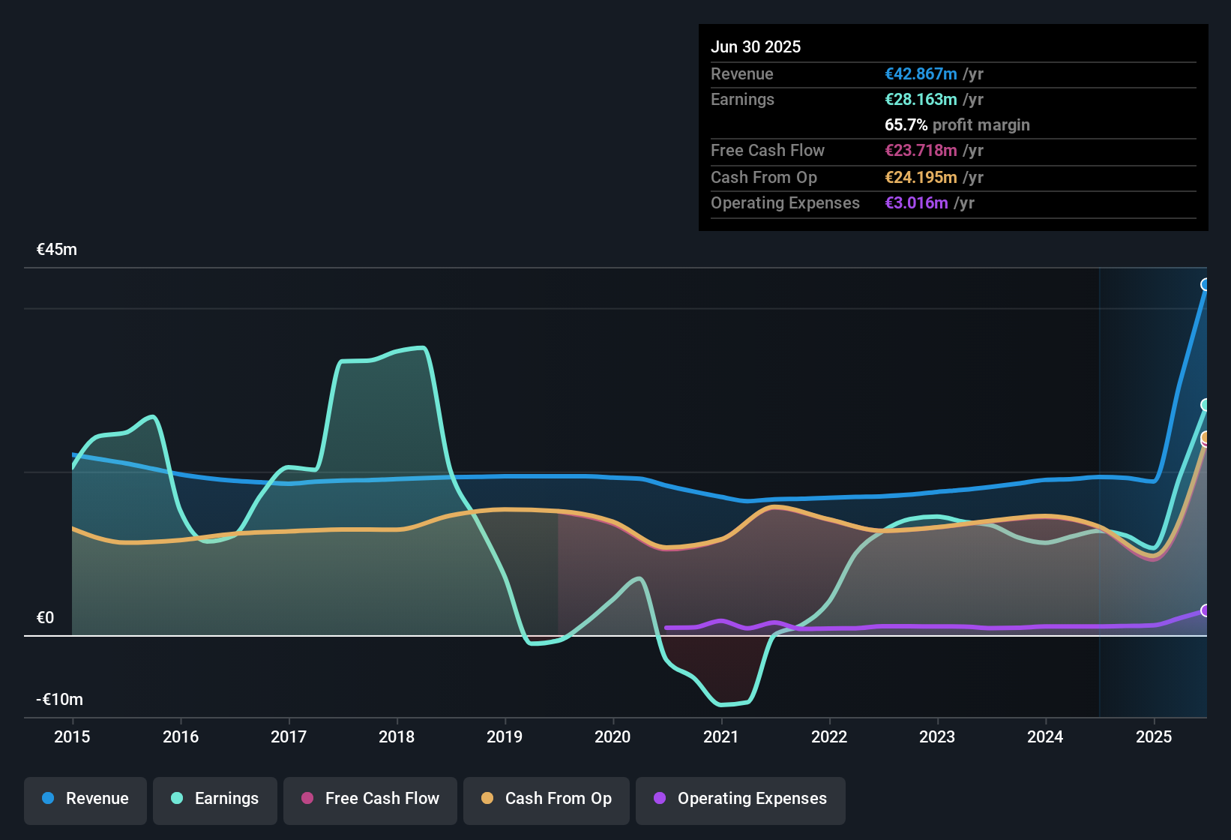Click the €42.867m revenue value link
The image size is (1231, 840).
coord(921,73)
